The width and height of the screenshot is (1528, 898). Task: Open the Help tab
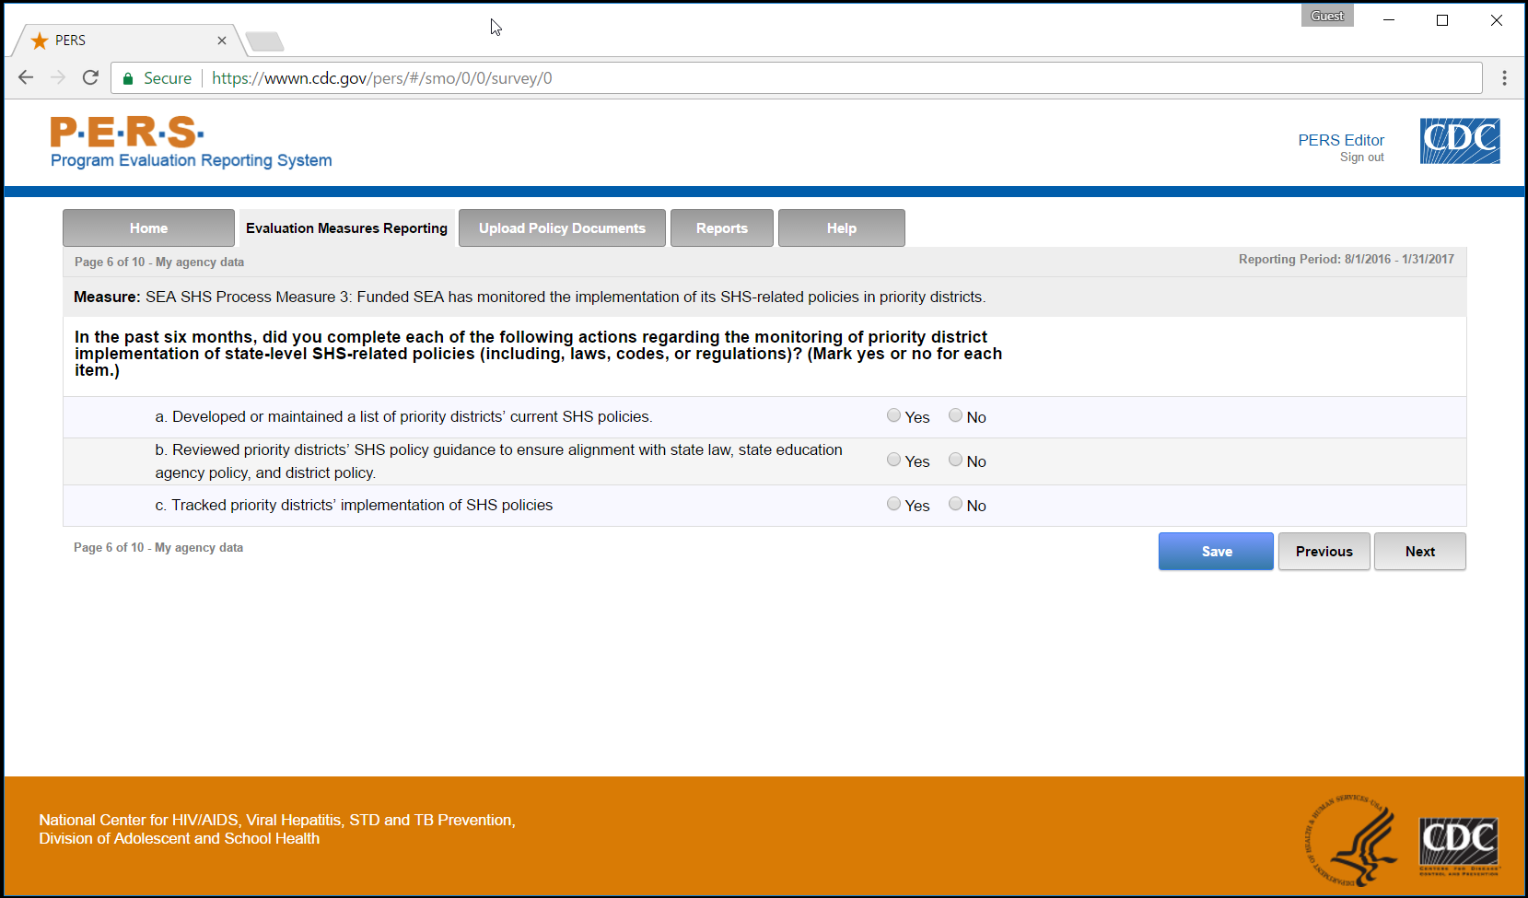(x=842, y=227)
